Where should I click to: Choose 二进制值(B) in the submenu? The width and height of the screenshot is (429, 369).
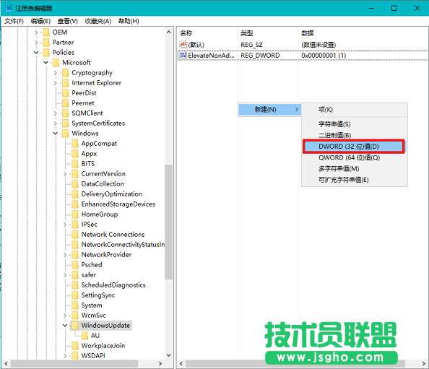click(355, 135)
